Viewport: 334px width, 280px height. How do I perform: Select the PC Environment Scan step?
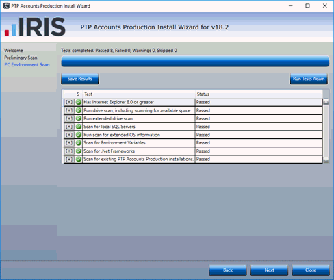click(x=27, y=65)
